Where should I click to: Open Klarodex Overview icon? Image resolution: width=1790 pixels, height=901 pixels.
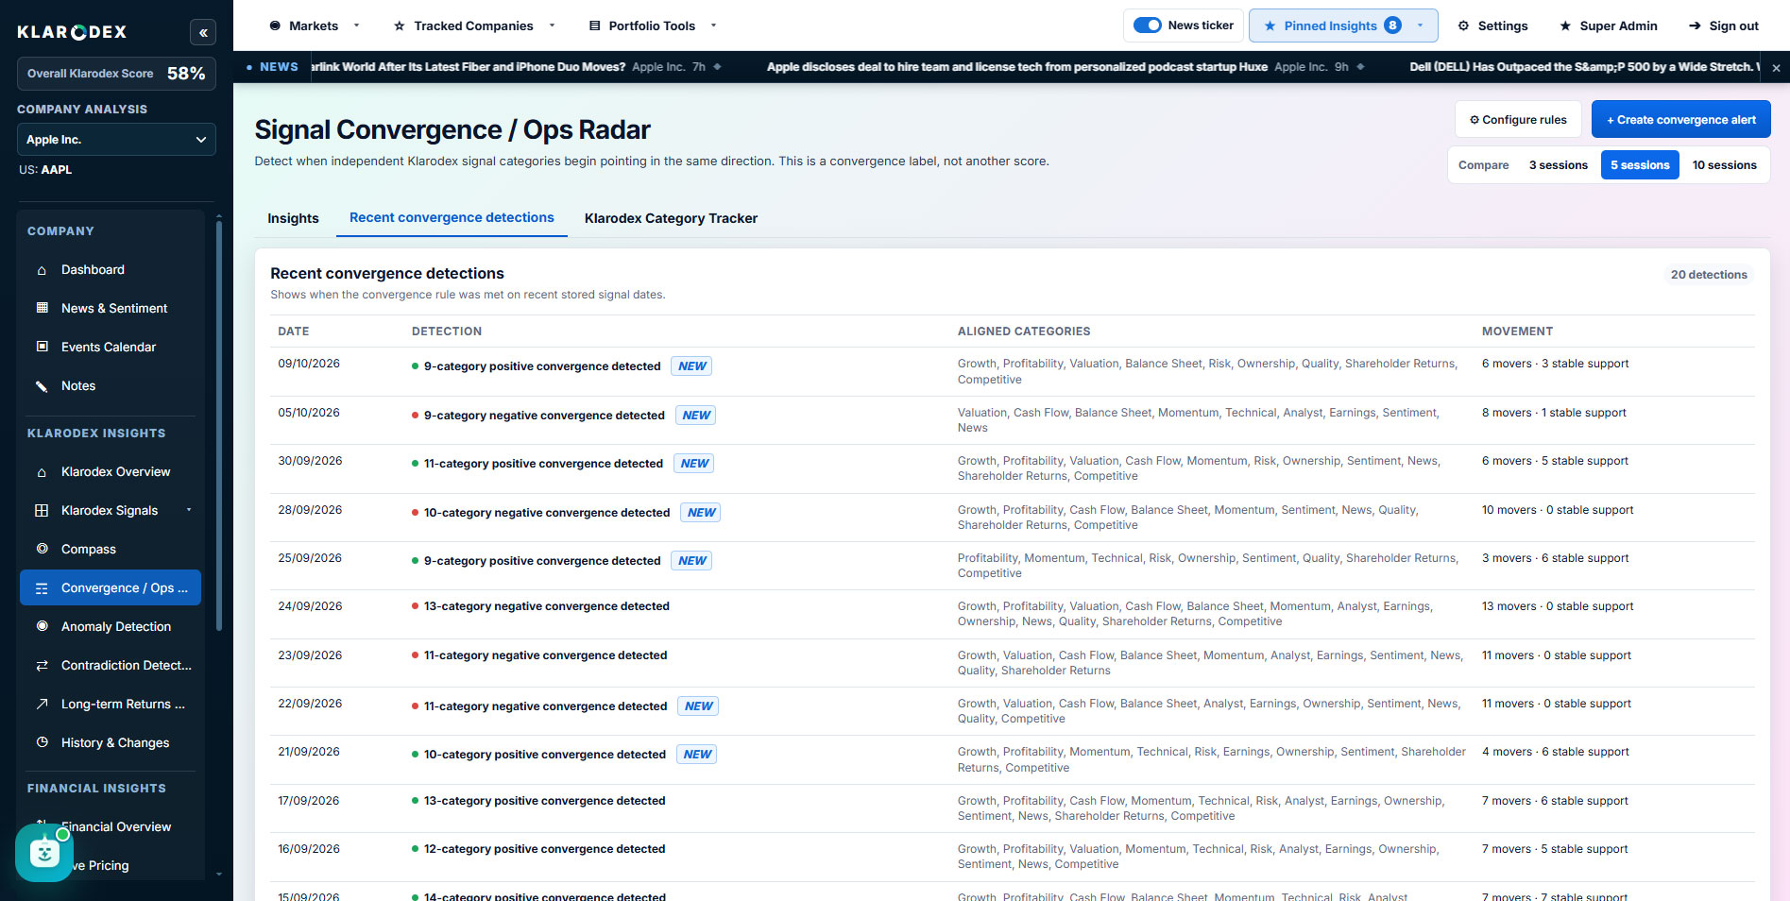coord(42,471)
